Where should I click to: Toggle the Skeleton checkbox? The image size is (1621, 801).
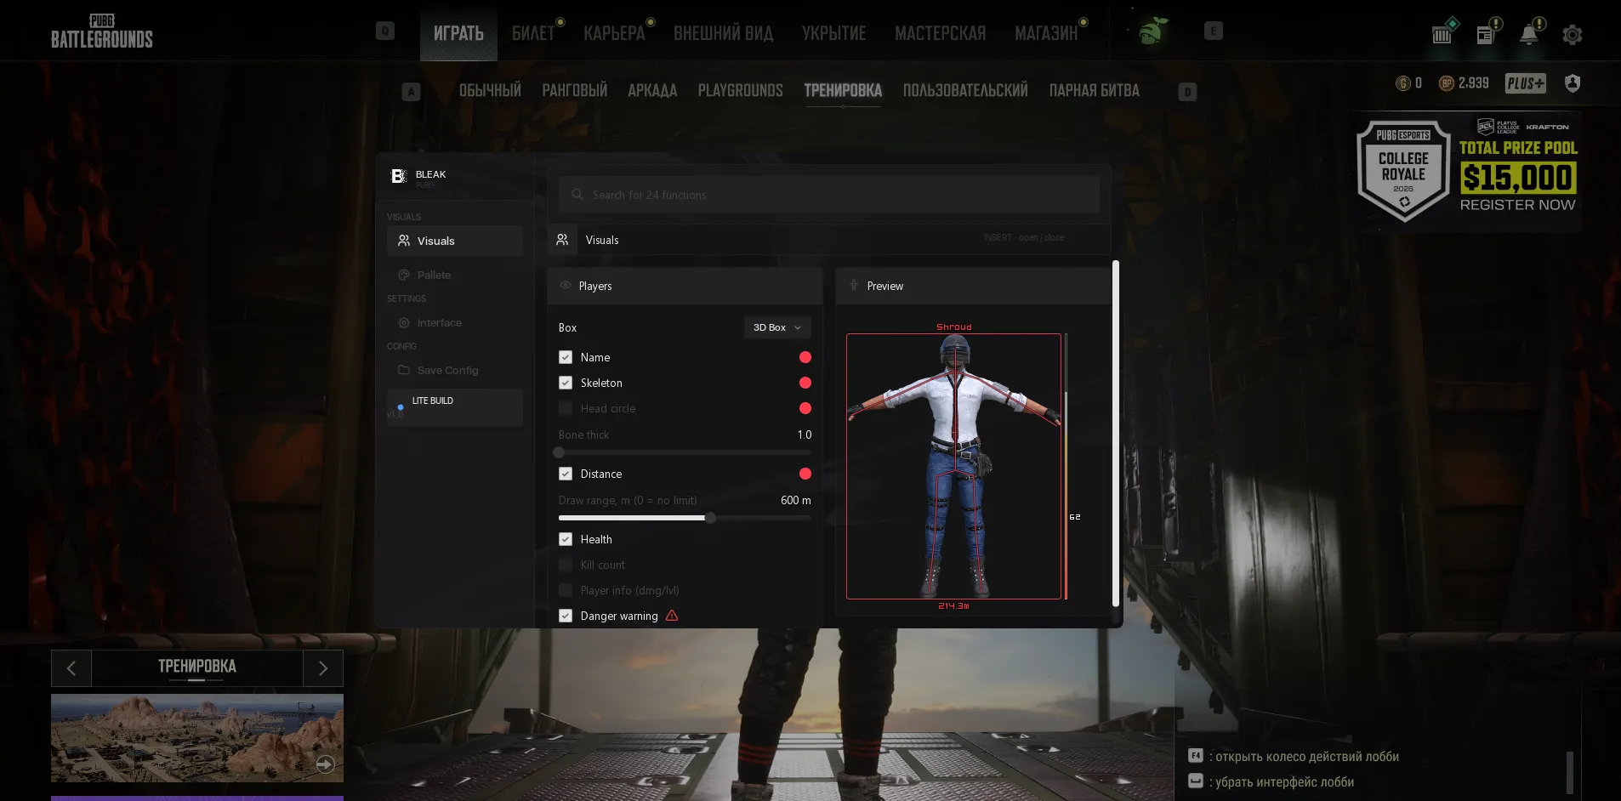click(566, 383)
